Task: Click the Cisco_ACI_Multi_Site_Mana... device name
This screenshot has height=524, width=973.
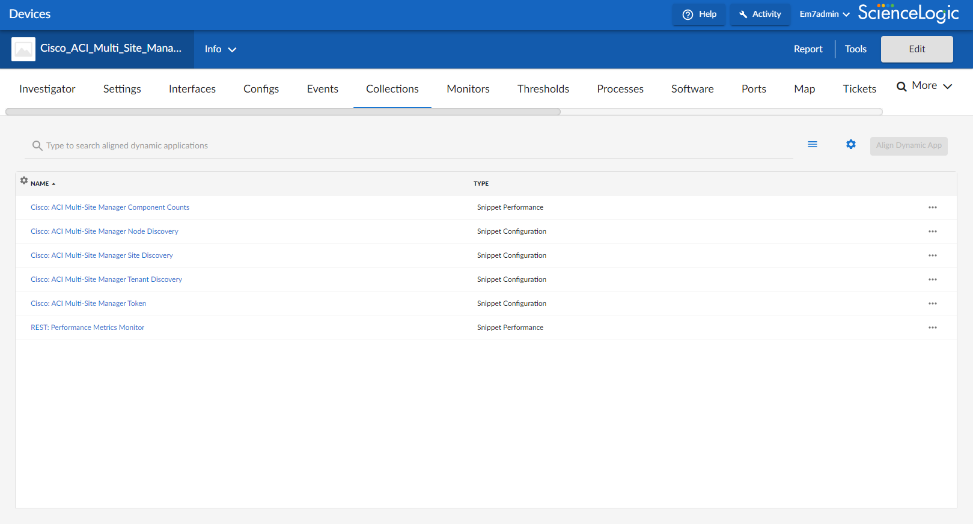Action: (111, 48)
